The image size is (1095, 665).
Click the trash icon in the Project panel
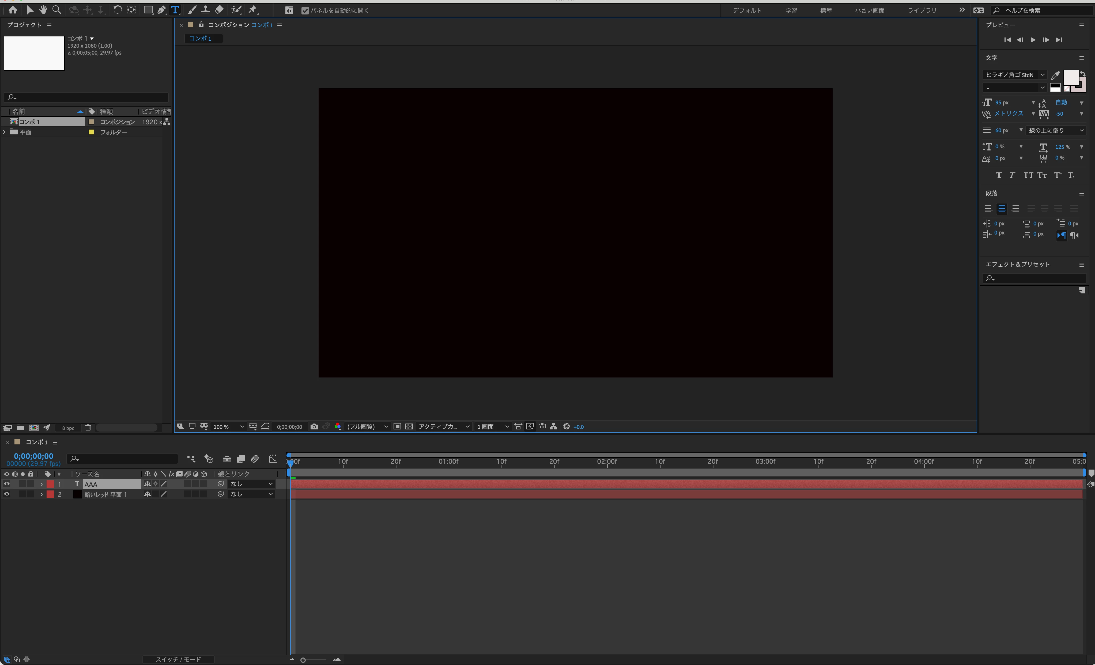pyautogui.click(x=88, y=428)
